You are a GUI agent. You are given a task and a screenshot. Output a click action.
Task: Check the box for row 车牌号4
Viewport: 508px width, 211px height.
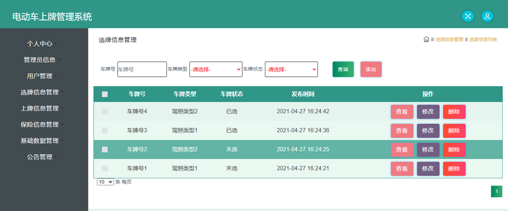pyautogui.click(x=105, y=111)
